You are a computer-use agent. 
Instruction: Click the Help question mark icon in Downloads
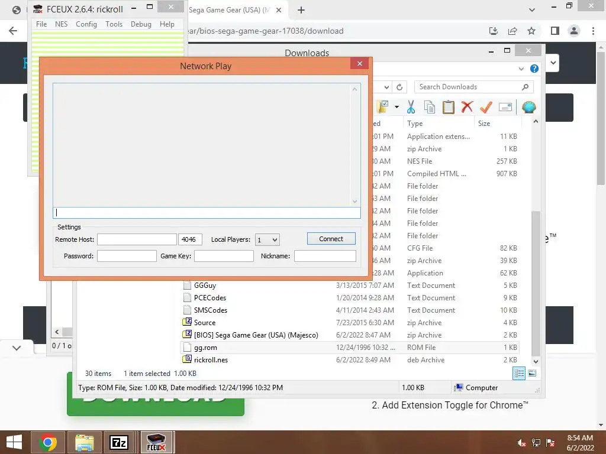click(x=534, y=69)
